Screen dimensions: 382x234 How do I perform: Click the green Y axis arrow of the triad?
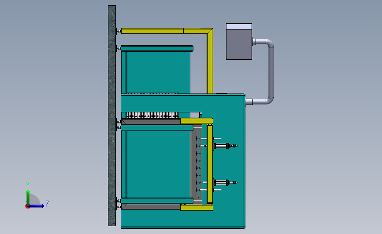click(28, 198)
